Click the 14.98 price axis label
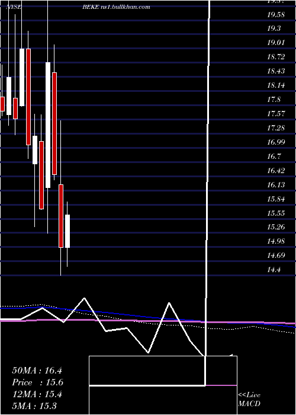 tap(276, 242)
